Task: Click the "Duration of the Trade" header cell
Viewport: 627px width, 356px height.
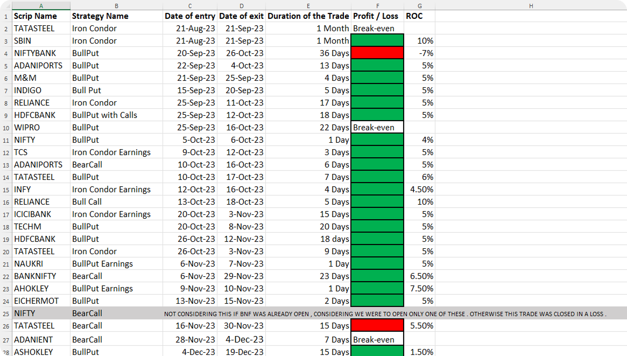Action: point(308,16)
